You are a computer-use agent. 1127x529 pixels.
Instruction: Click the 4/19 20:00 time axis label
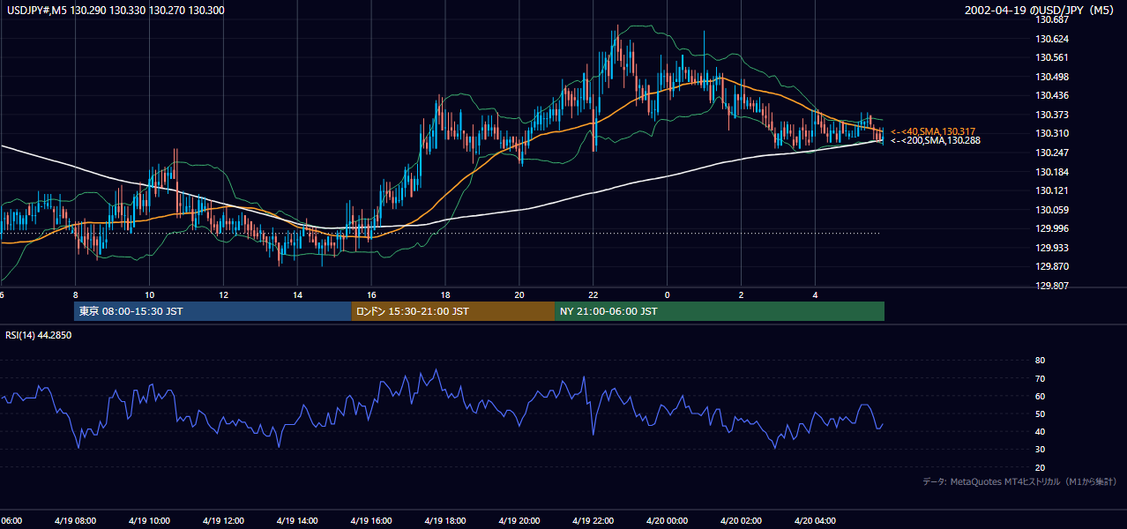pyautogui.click(x=519, y=520)
